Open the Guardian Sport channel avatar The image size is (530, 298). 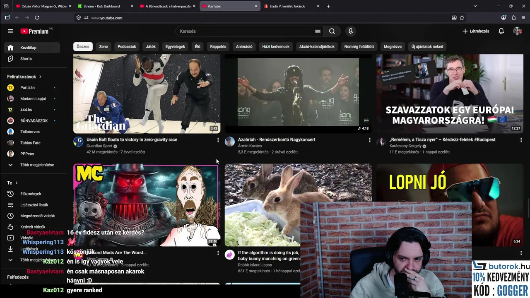(x=78, y=142)
